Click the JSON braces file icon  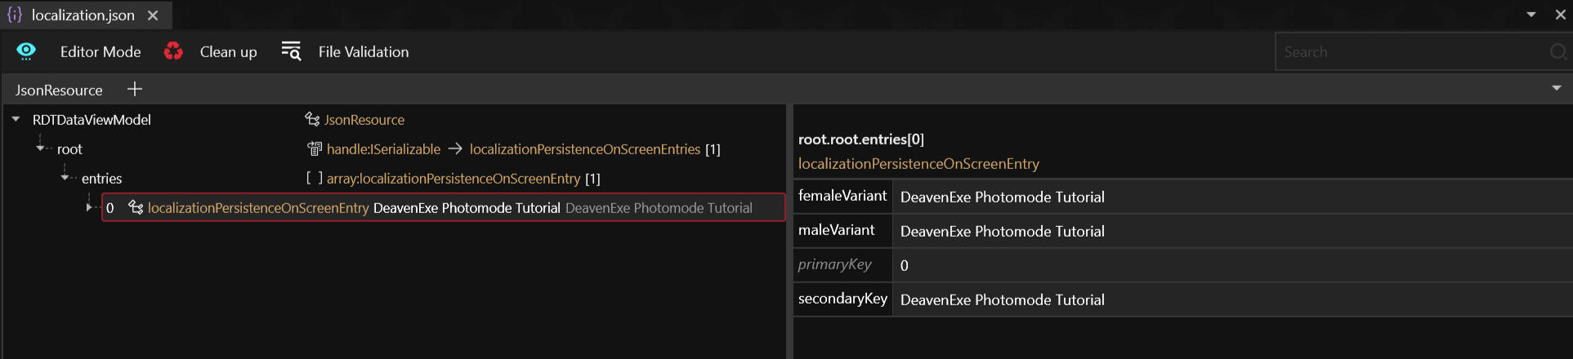pyautogui.click(x=15, y=16)
